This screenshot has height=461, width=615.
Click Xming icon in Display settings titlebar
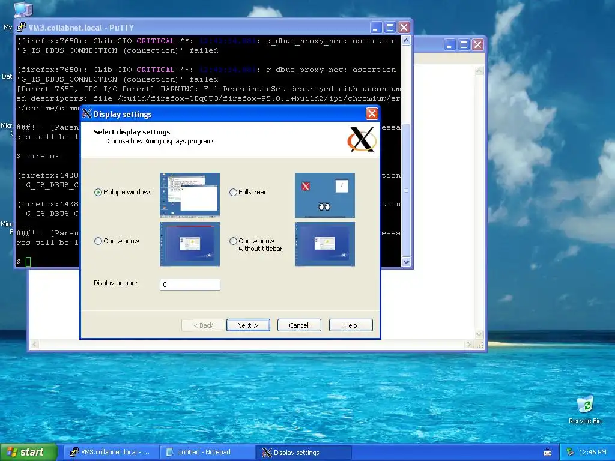(87, 113)
